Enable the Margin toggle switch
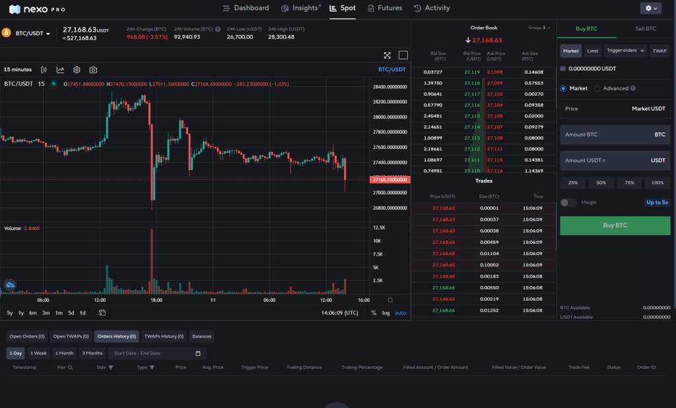 (x=568, y=204)
